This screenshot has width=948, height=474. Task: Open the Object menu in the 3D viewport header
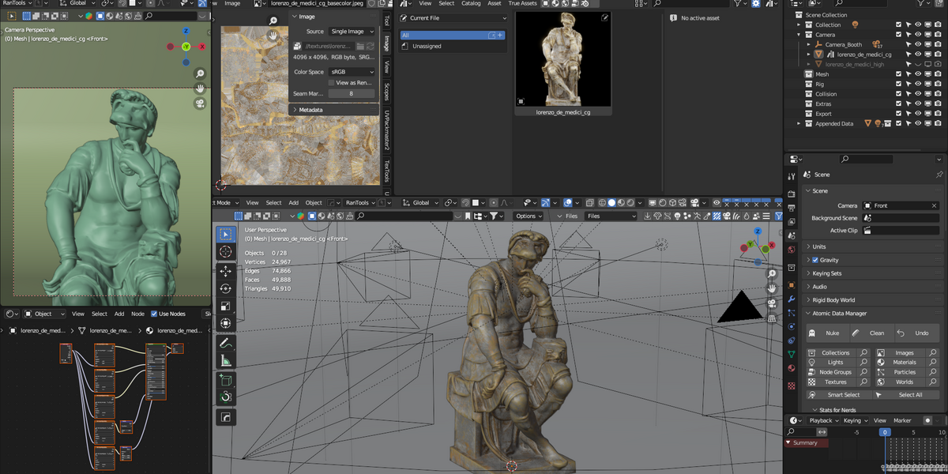click(314, 203)
